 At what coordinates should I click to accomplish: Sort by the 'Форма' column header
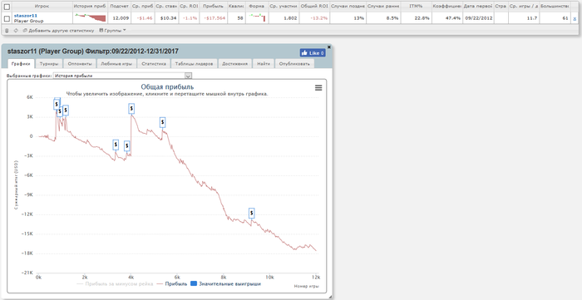[257, 7]
